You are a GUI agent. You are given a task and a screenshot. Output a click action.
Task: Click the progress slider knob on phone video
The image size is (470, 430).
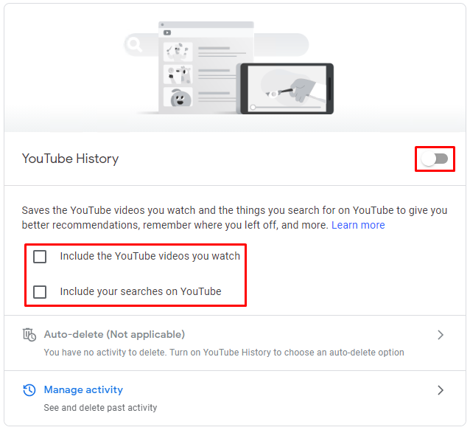(253, 107)
